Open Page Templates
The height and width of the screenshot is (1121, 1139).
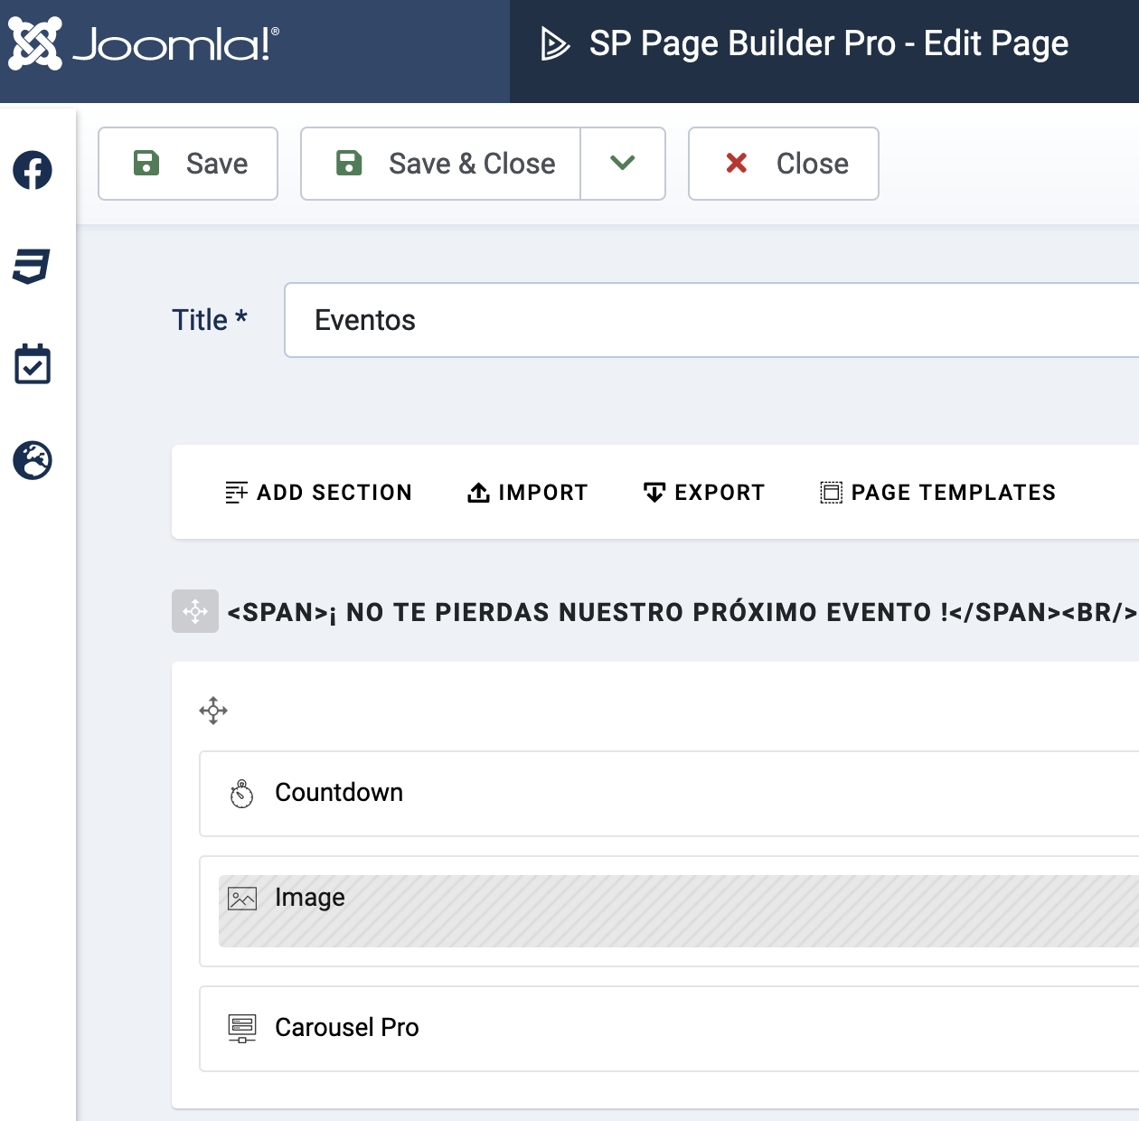pos(937,493)
